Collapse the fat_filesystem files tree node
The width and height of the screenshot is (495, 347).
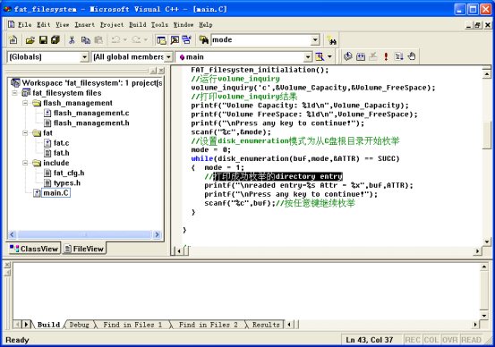pyautogui.click(x=14, y=93)
